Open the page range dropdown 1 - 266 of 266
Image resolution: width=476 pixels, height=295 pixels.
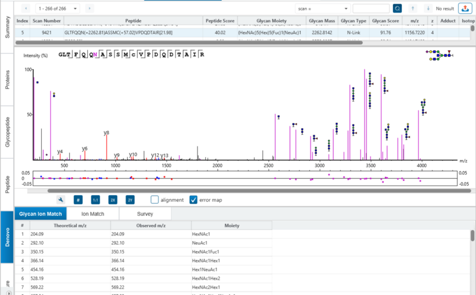click(x=58, y=8)
